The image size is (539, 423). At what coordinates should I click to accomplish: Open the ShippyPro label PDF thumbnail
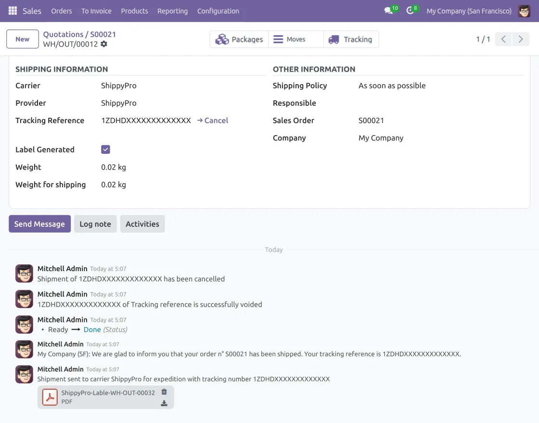(50, 397)
